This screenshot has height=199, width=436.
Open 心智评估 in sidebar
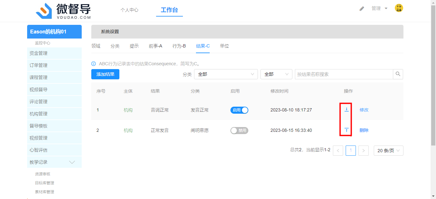(54, 150)
